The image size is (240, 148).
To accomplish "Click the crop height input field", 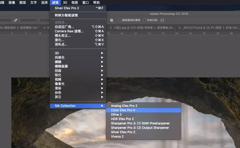I will point(28,20).
